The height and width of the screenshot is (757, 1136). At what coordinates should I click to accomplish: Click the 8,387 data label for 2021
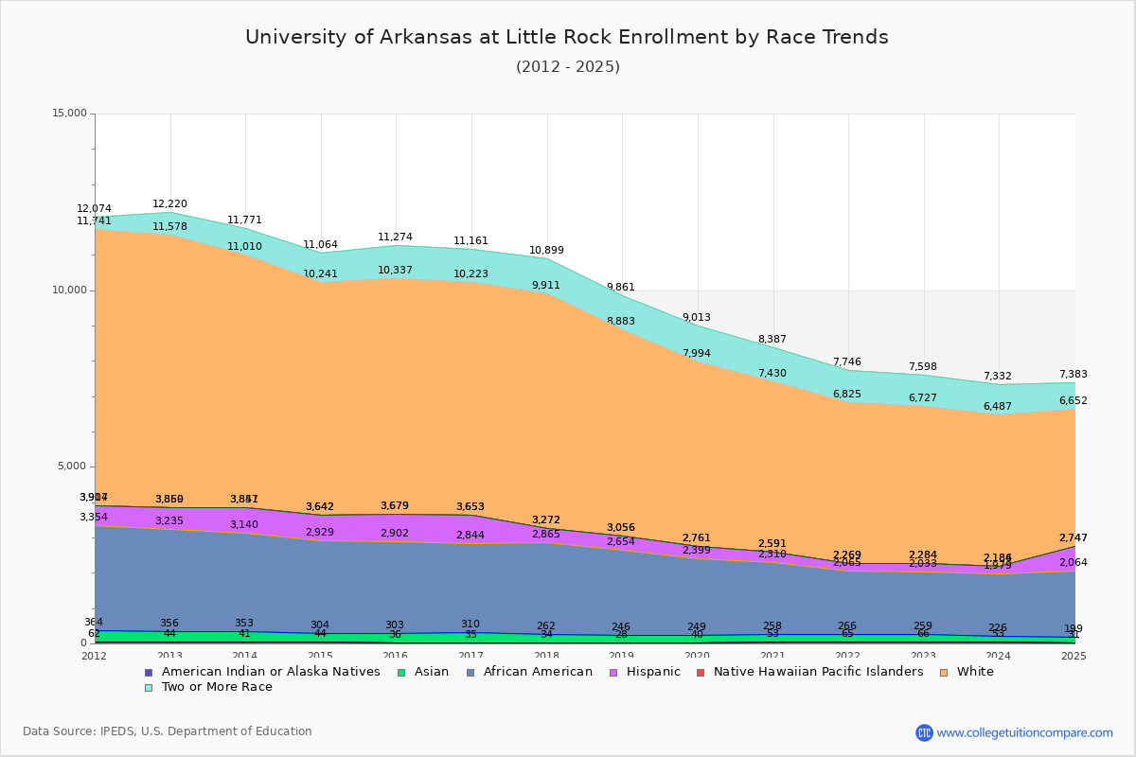click(772, 340)
